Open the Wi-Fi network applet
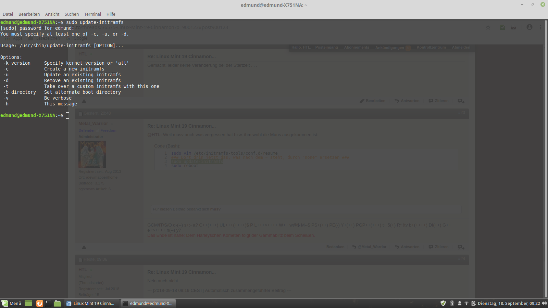The height and width of the screenshot is (308, 548). point(466,303)
